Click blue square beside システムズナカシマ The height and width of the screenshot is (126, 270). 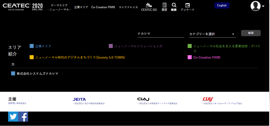click(13, 73)
